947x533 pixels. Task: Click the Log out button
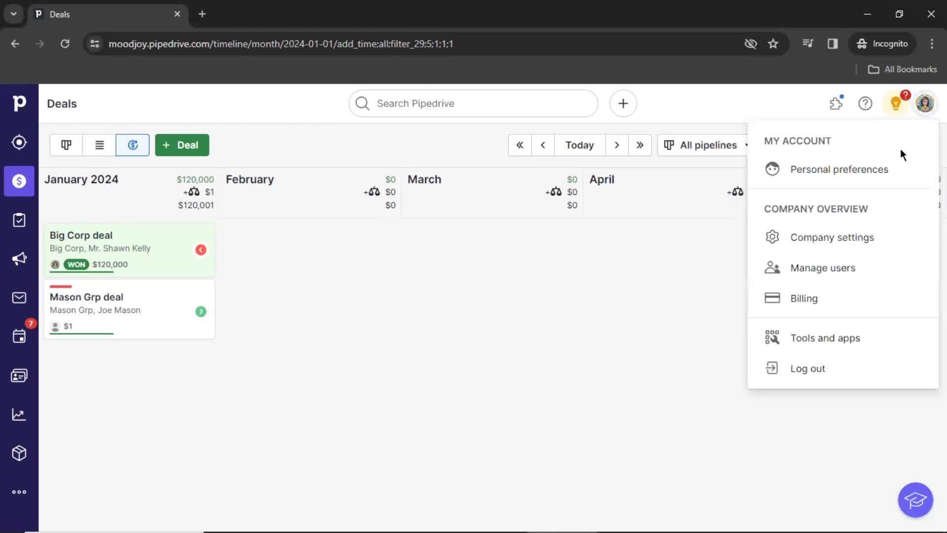point(807,368)
